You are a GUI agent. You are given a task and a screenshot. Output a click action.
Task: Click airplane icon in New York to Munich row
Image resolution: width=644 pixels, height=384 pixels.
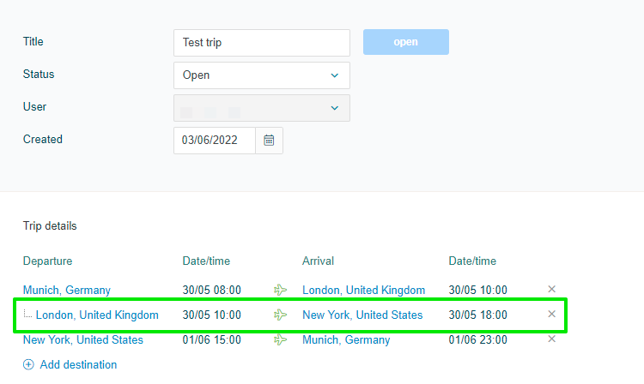[x=280, y=340]
